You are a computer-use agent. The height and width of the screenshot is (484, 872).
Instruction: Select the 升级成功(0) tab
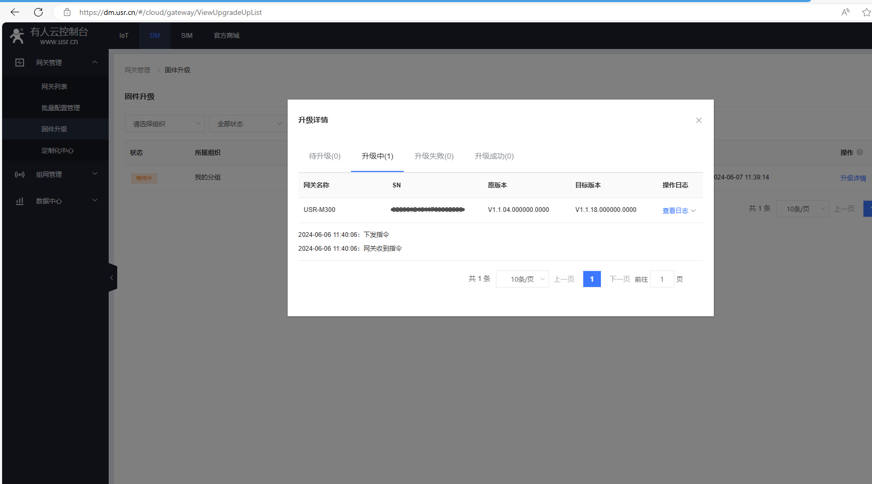pyautogui.click(x=494, y=156)
